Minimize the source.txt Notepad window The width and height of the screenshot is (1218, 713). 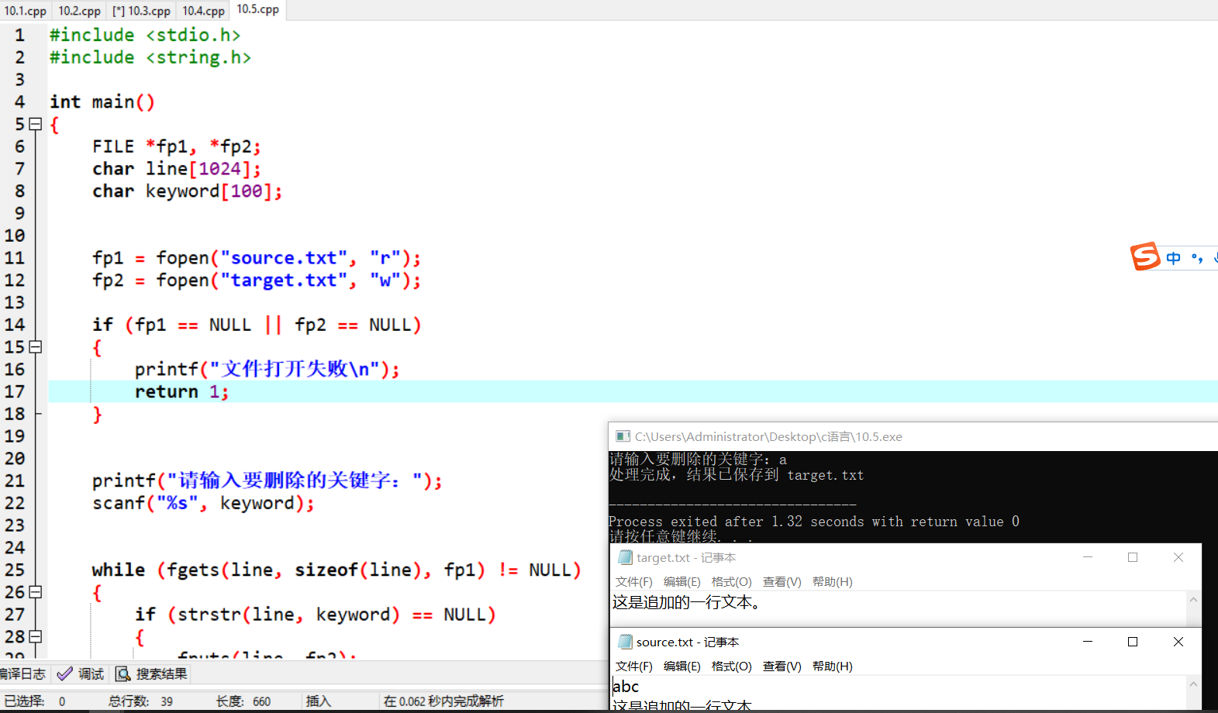click(1088, 642)
